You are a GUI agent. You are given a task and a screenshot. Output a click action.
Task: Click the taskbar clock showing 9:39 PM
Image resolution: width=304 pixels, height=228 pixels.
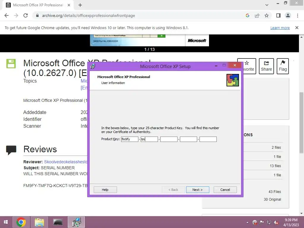(291, 222)
